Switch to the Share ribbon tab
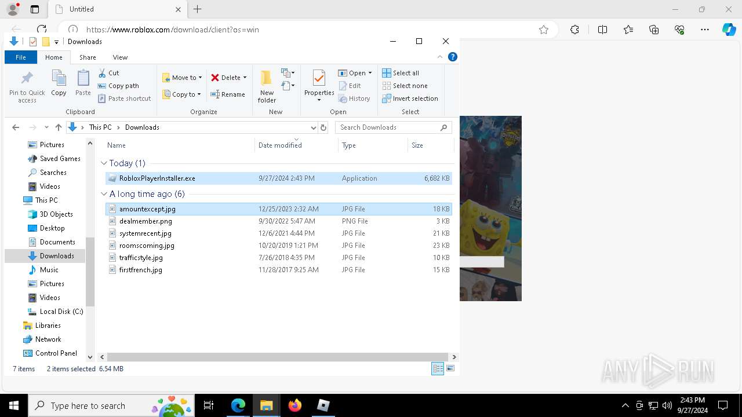 (x=88, y=57)
